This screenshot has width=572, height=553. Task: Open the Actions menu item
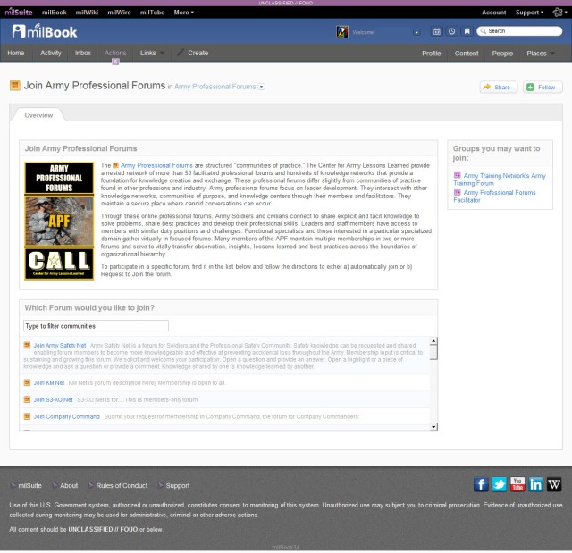[x=115, y=53]
